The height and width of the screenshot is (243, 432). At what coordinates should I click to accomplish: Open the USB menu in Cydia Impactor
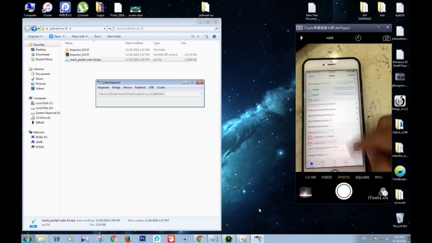[151, 87]
